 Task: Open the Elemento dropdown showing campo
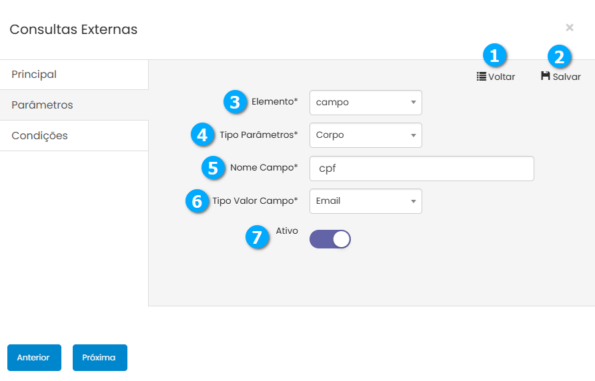(x=366, y=103)
